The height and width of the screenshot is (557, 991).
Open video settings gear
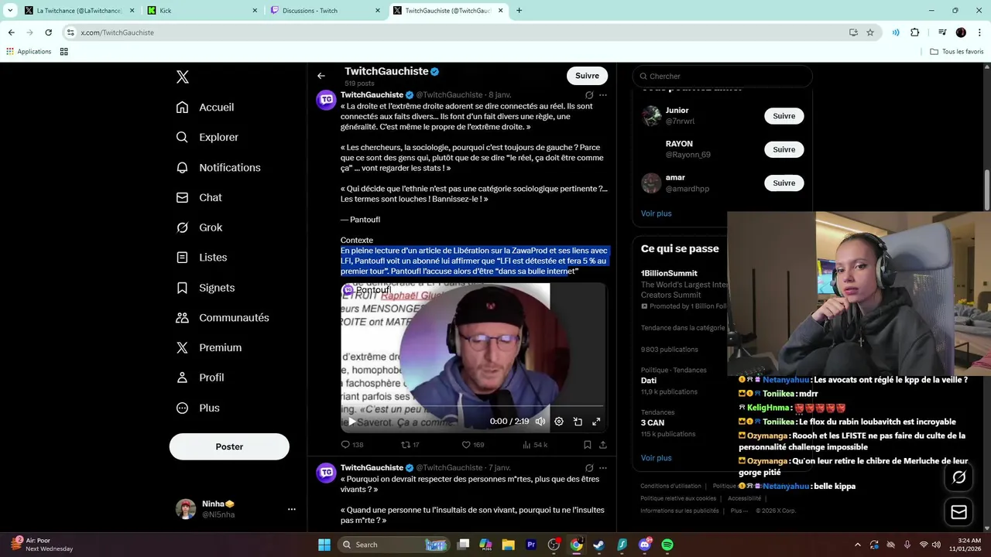coord(559,422)
